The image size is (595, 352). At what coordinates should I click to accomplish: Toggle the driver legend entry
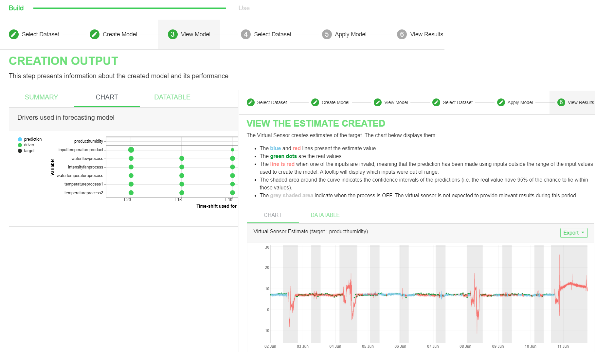26,145
